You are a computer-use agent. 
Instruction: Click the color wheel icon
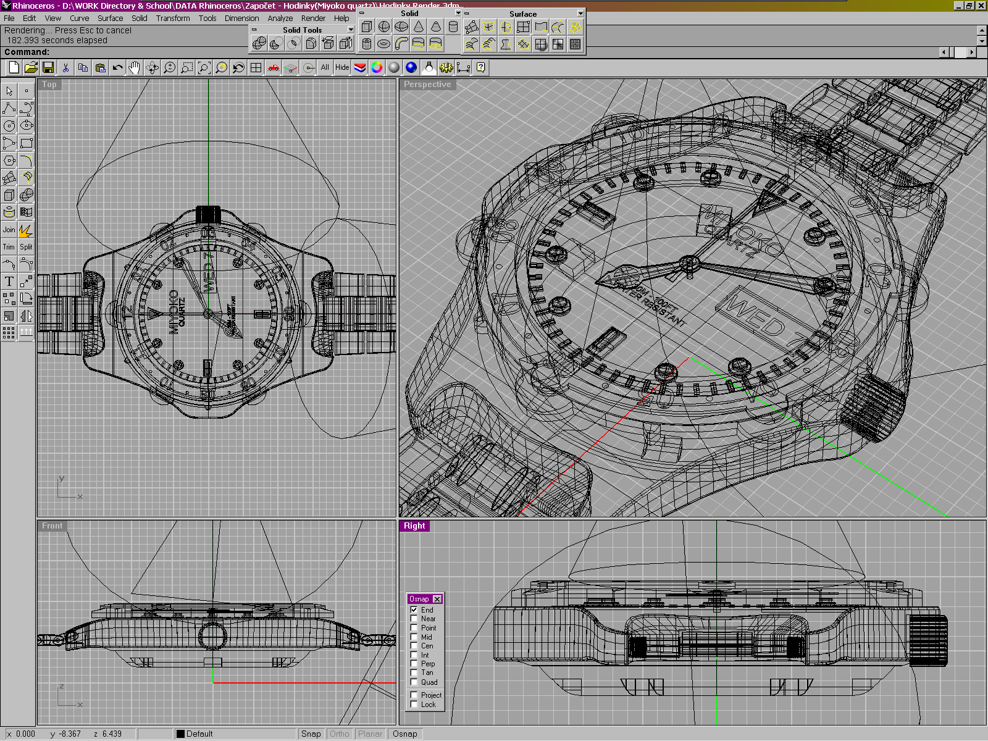[x=377, y=67]
